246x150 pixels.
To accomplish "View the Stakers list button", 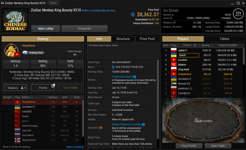I will 16,88.
